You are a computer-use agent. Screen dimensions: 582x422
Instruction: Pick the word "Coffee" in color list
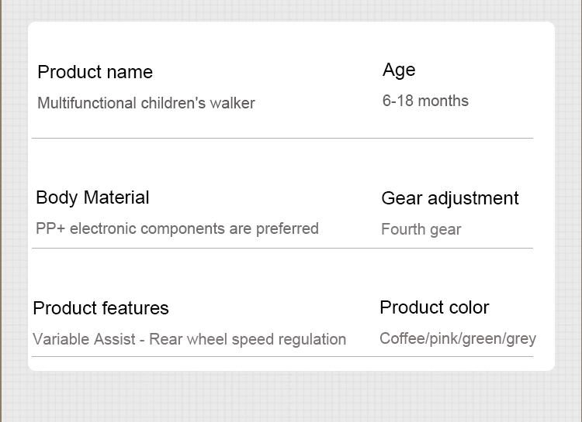(401, 338)
